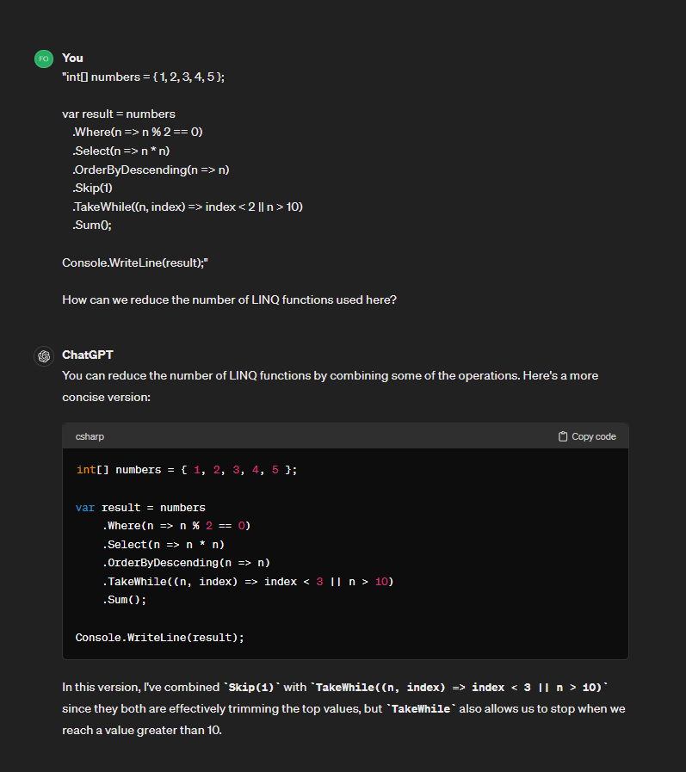Click the .Select line inside the code block

(x=164, y=544)
